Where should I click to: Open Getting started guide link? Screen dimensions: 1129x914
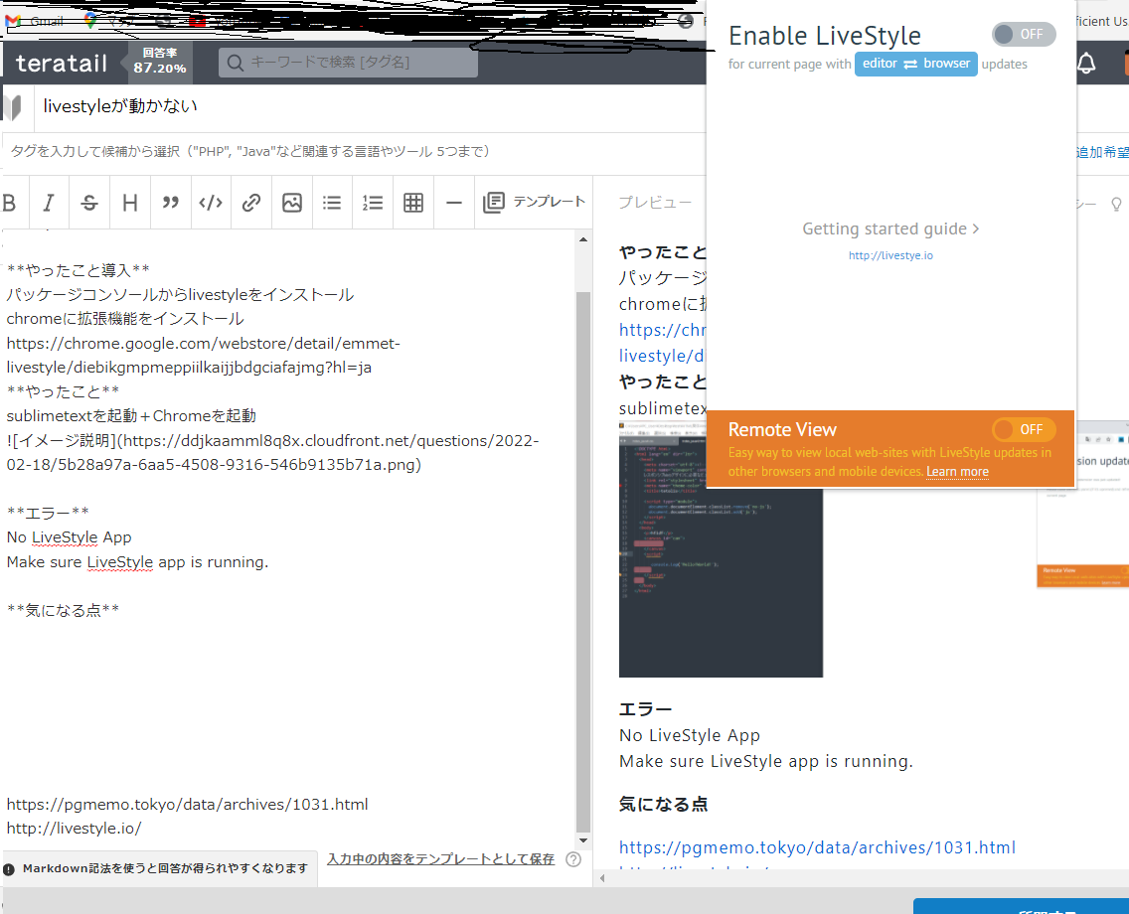pos(890,228)
